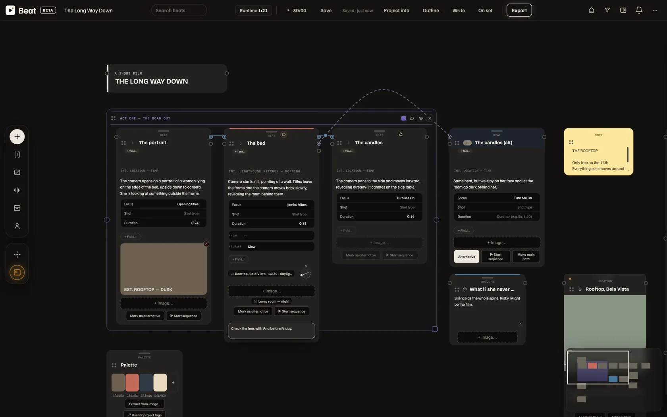
Task: Click the Alt badge on The candles (alt)
Action: click(x=467, y=143)
